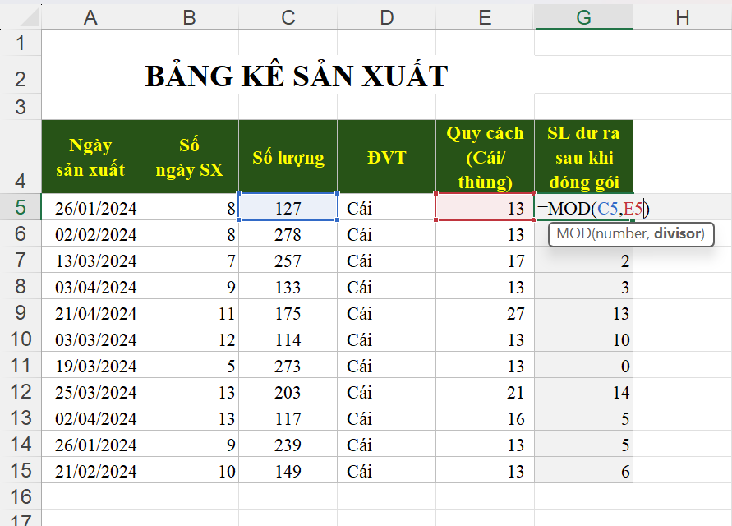Click the MOD function name in the tooltip
This screenshot has width=732, height=526.
[x=572, y=233]
